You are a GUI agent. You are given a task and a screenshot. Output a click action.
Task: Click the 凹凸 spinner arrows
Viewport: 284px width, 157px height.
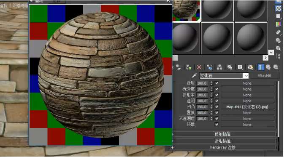tap(211, 107)
